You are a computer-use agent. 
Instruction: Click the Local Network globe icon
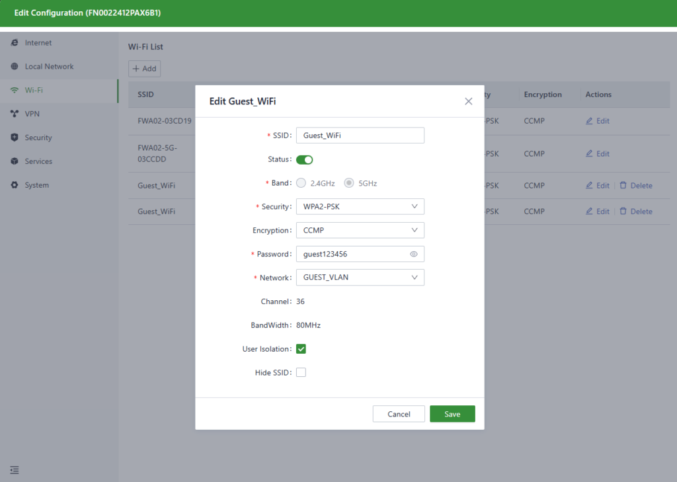(x=15, y=67)
